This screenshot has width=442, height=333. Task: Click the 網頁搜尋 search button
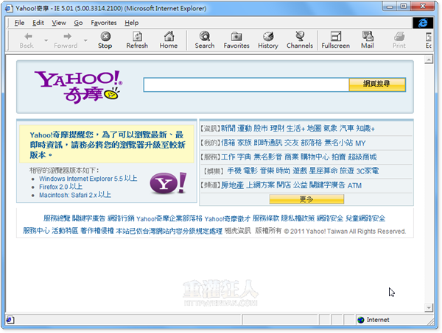[377, 85]
